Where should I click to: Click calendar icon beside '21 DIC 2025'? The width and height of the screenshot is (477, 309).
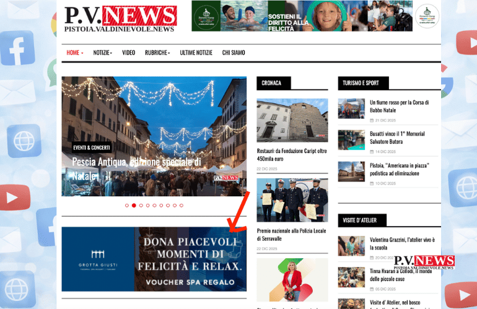[x=372, y=120]
